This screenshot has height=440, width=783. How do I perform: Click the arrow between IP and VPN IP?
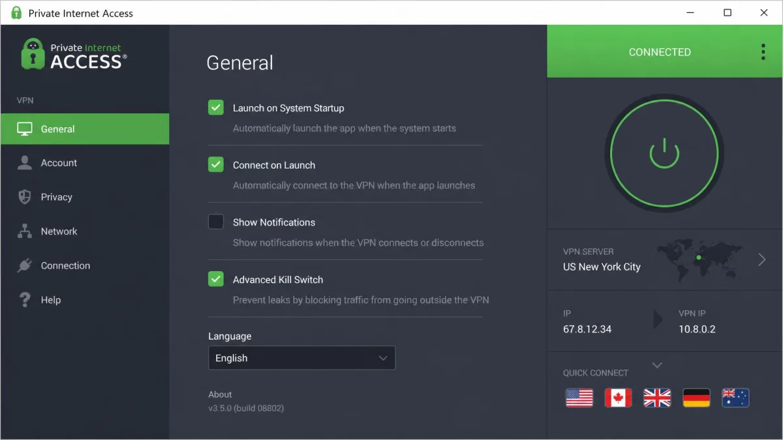[658, 319]
